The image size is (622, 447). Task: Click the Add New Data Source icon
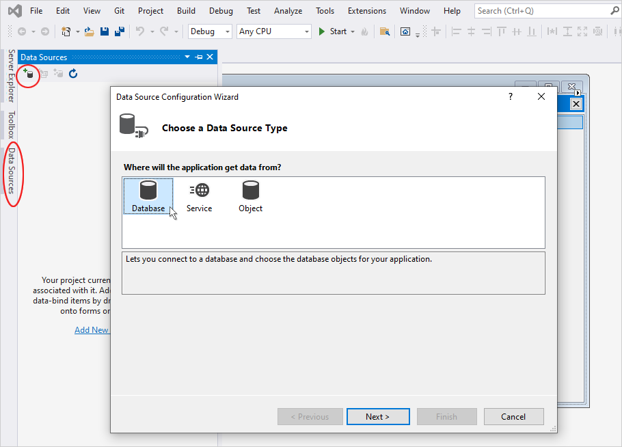pyautogui.click(x=28, y=73)
